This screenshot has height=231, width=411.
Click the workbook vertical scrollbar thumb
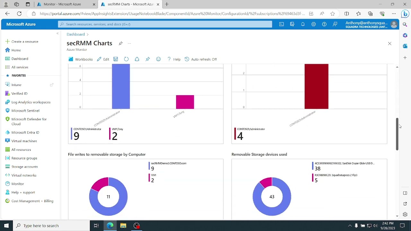pos(397,134)
